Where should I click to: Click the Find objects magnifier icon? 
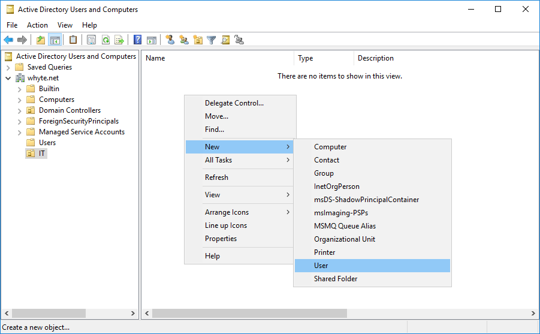pos(225,40)
